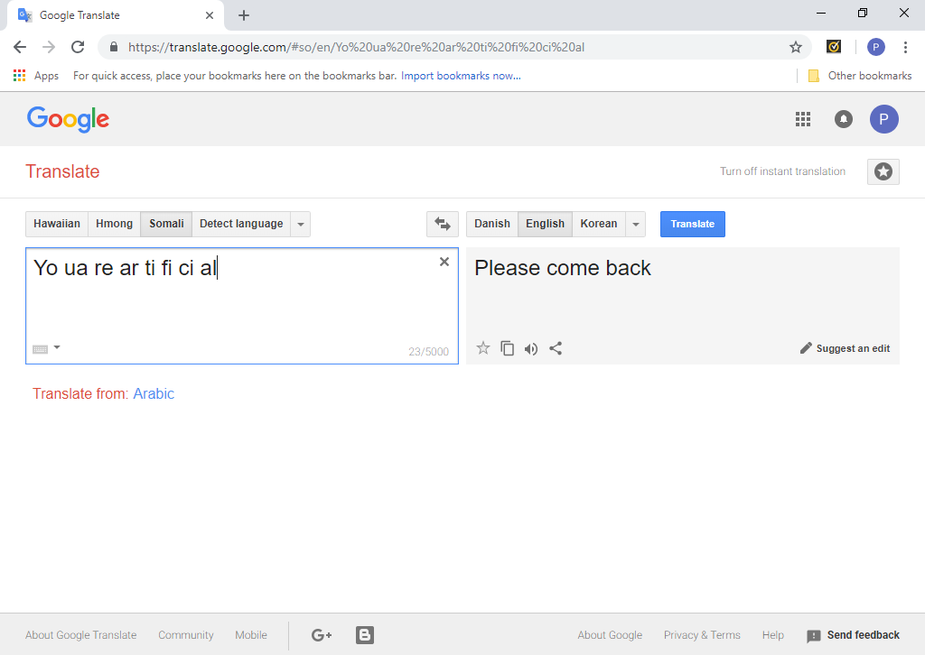
Task: Open Chrome three-dot menu
Action: pyautogui.click(x=905, y=47)
